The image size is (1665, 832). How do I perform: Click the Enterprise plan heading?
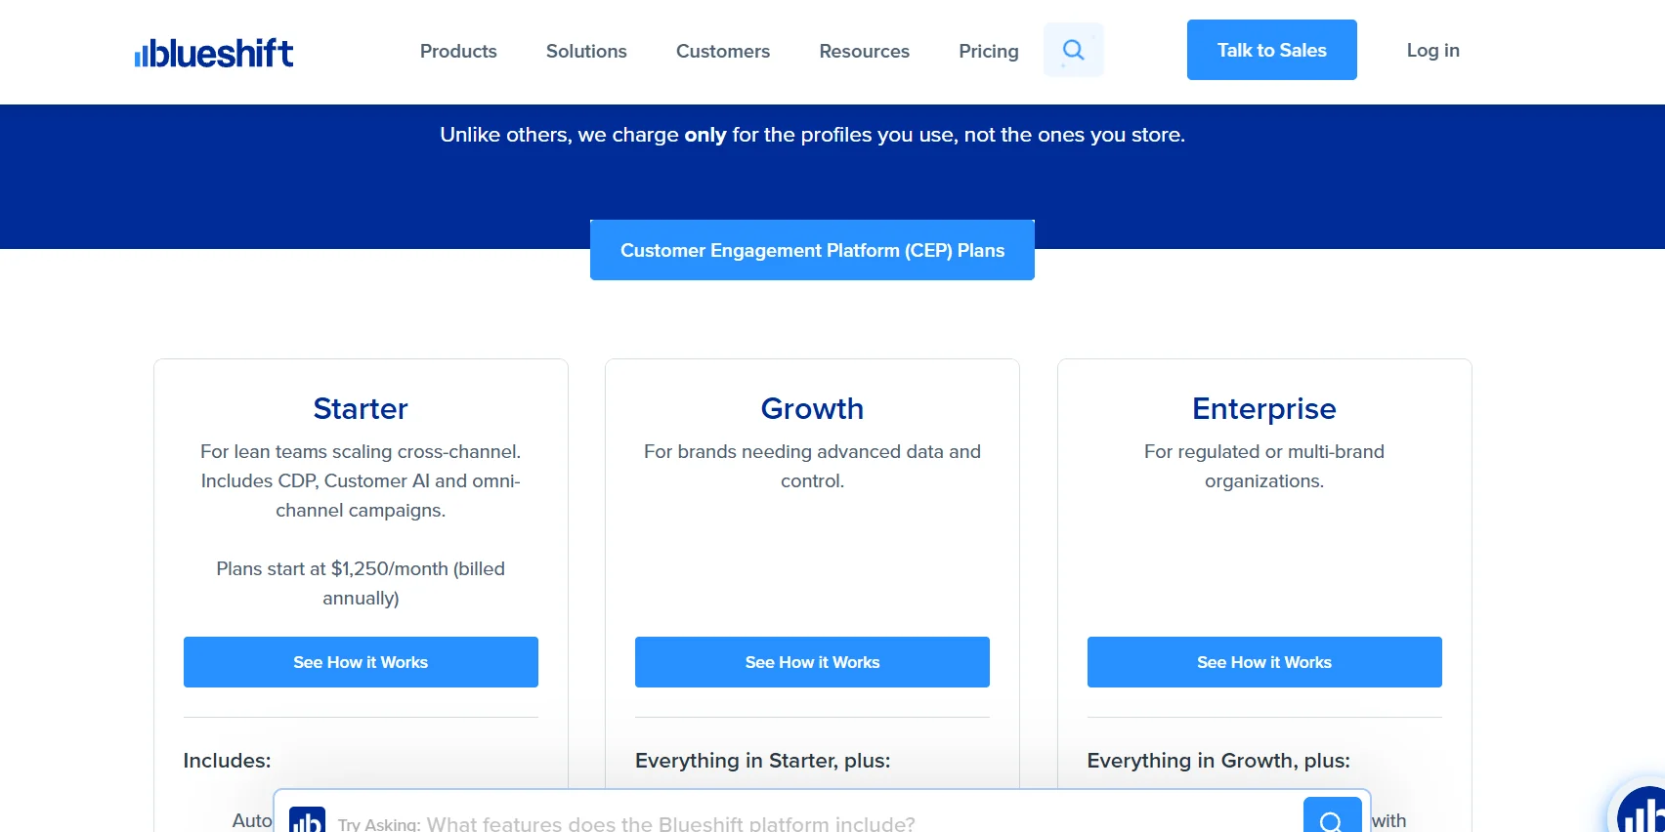click(x=1264, y=408)
